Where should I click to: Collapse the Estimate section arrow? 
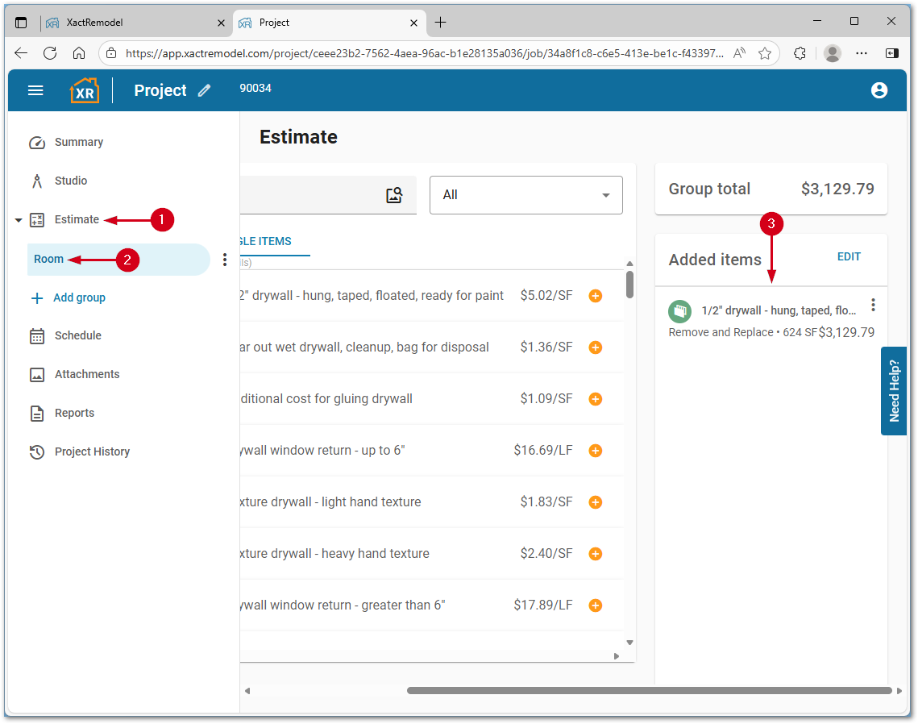[19, 220]
